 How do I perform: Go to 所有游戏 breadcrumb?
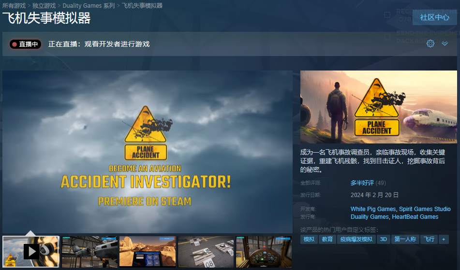pyautogui.click(x=14, y=6)
